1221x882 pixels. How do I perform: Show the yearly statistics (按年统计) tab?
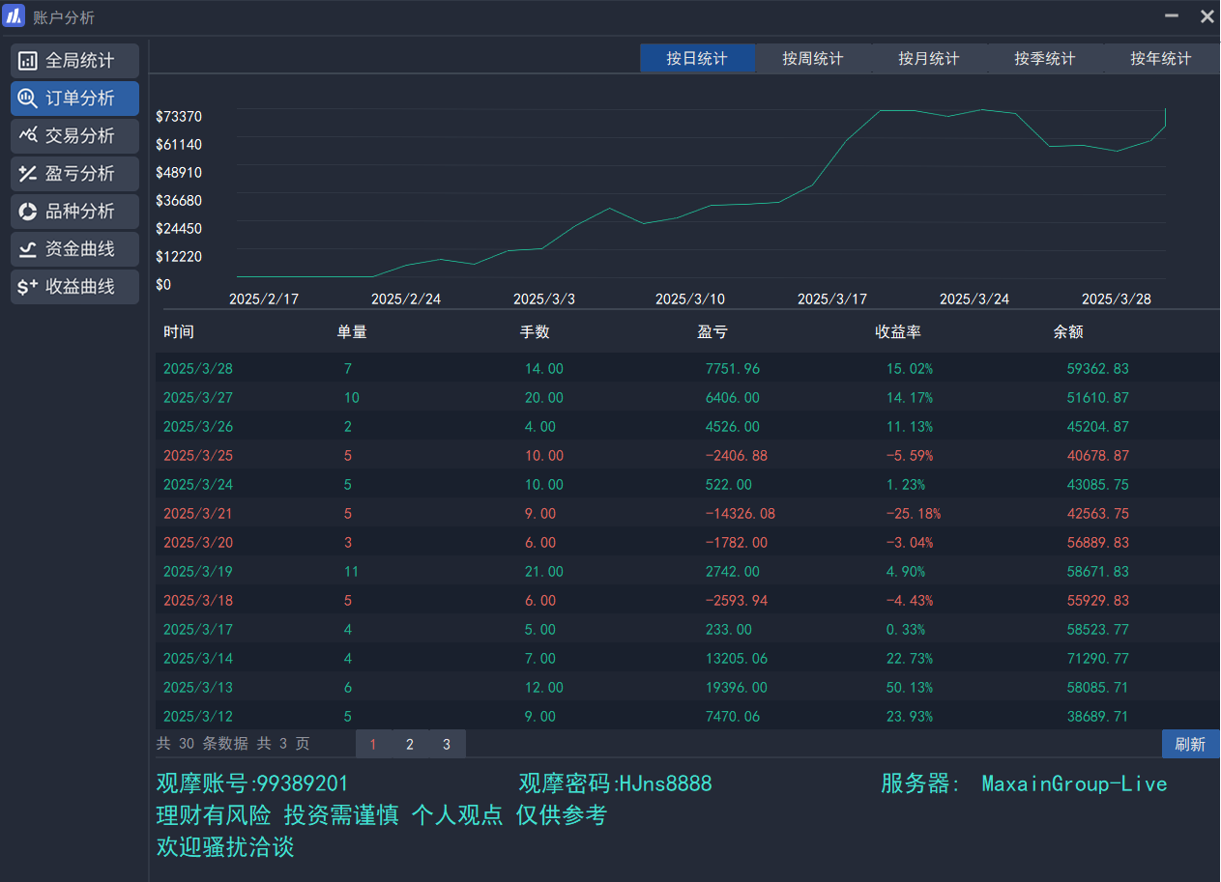(x=1161, y=59)
